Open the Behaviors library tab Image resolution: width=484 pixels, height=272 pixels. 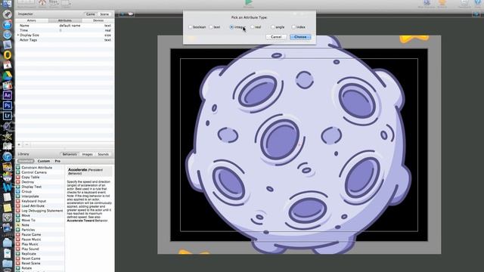tap(70, 154)
